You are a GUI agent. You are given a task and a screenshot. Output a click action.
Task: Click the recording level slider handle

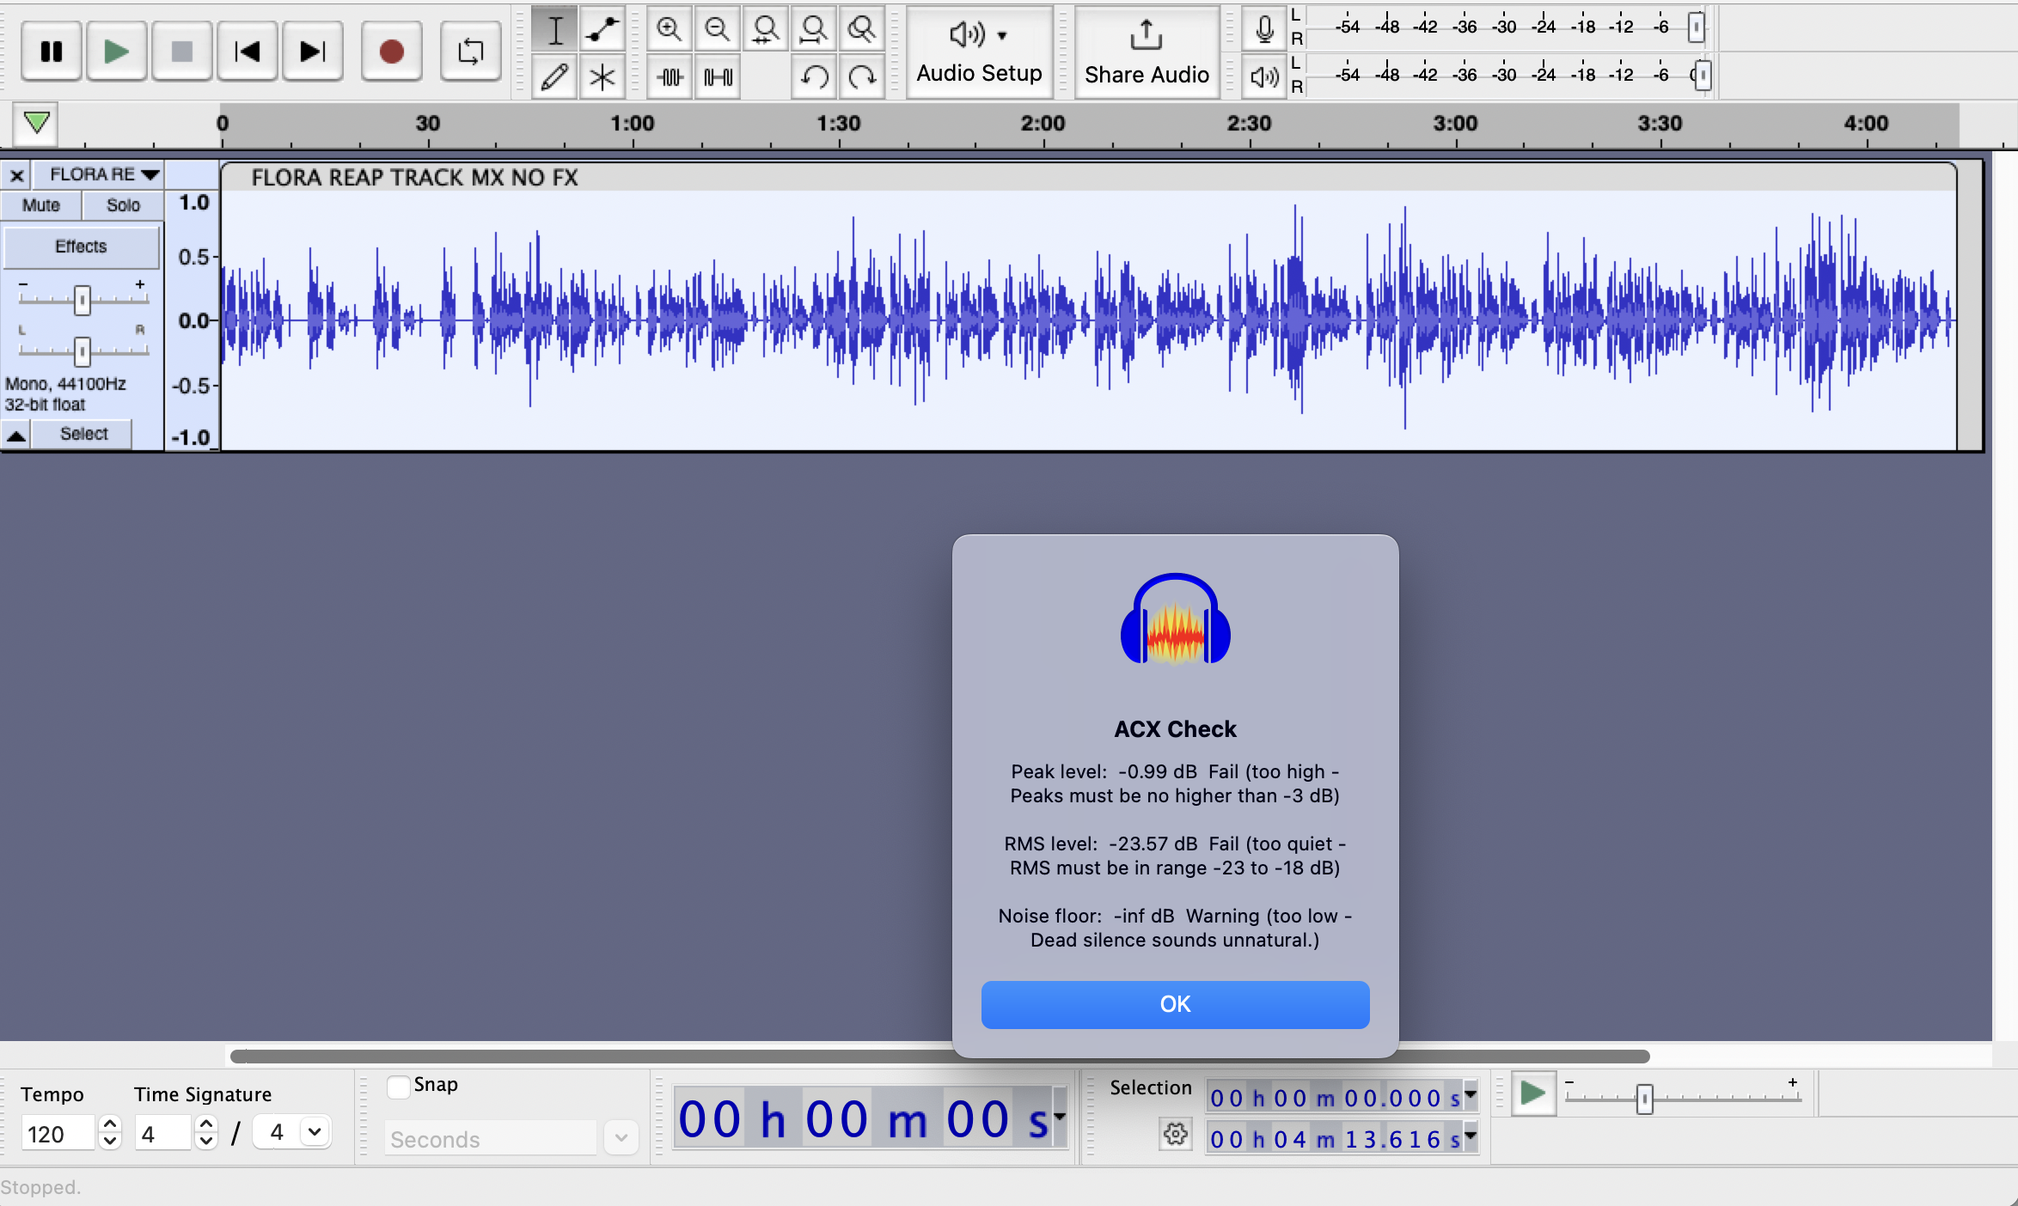click(x=1696, y=27)
